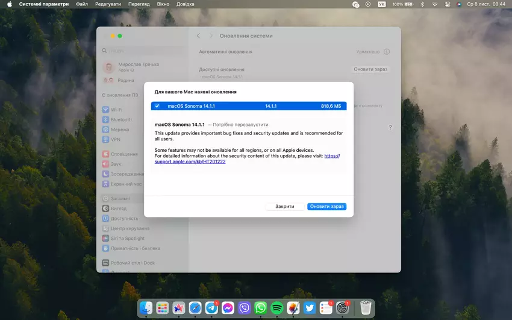Screen dimensions: 512x320
Task: Open the Apple menu
Action: [9, 4]
